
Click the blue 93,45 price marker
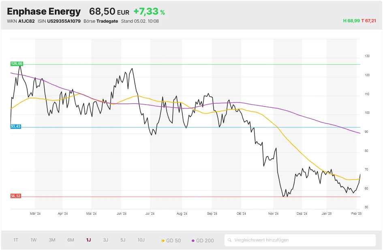pos(16,127)
